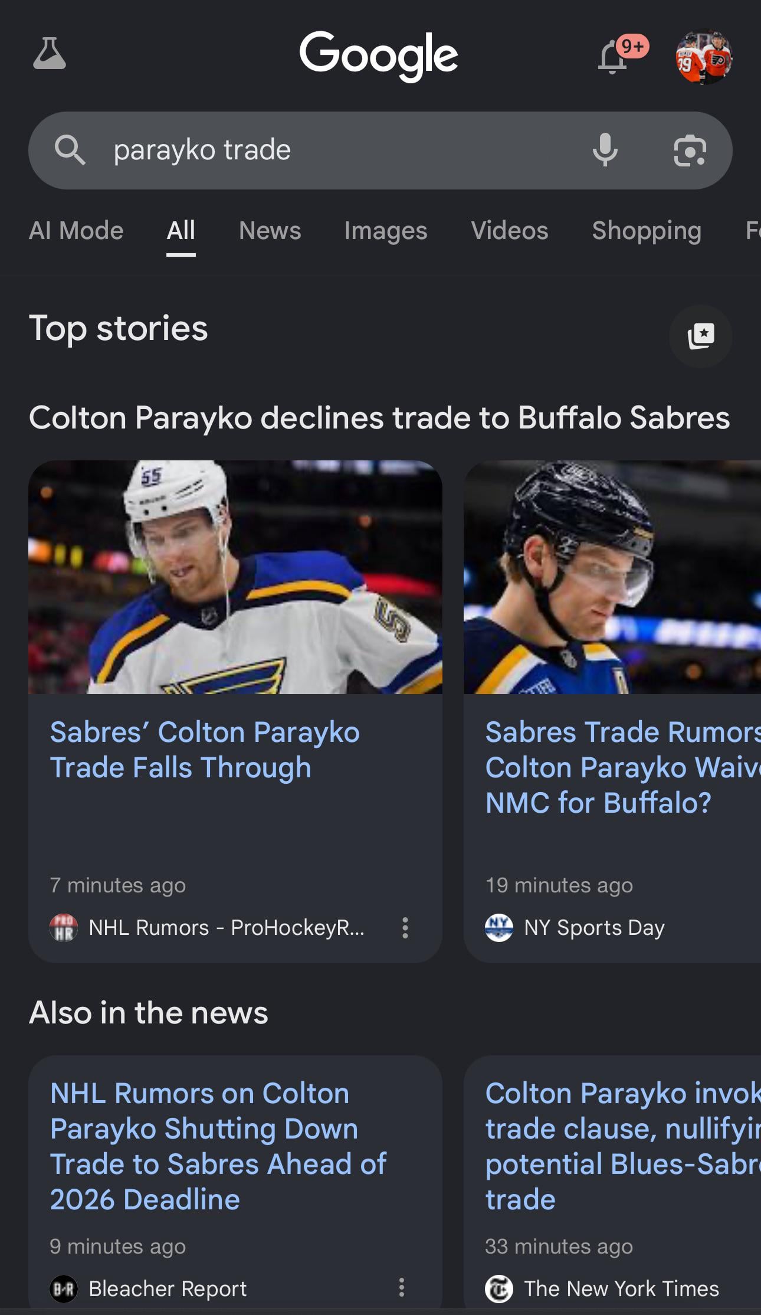Open 'Sabres Trade Rumors' NY Sports Day article
This screenshot has height=1315, width=761.
pyautogui.click(x=619, y=767)
